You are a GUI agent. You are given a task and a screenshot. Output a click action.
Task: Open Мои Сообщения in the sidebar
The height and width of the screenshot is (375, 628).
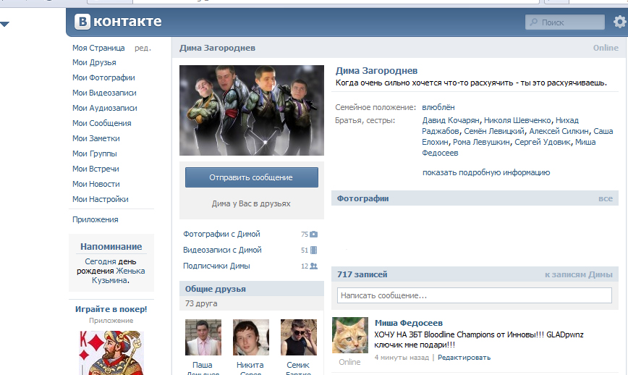point(101,123)
